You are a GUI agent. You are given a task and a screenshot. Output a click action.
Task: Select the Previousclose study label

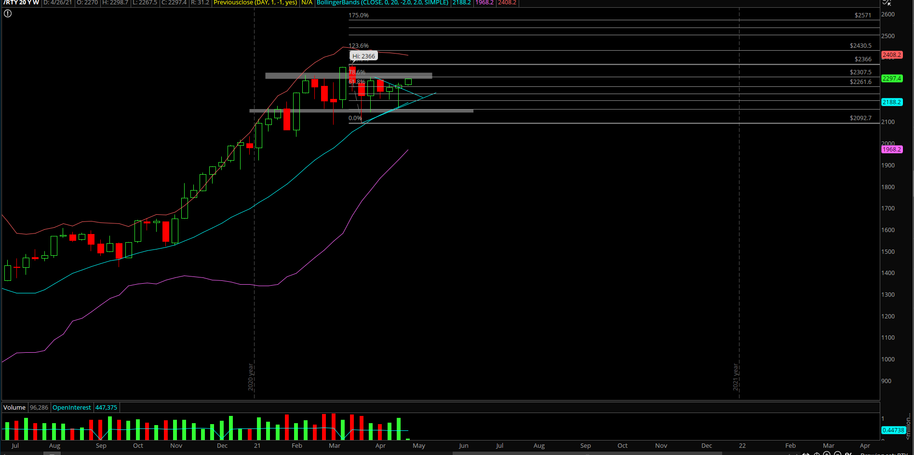(255, 2)
